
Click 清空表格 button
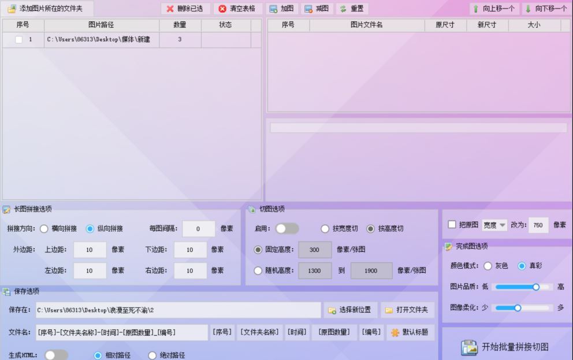(238, 9)
